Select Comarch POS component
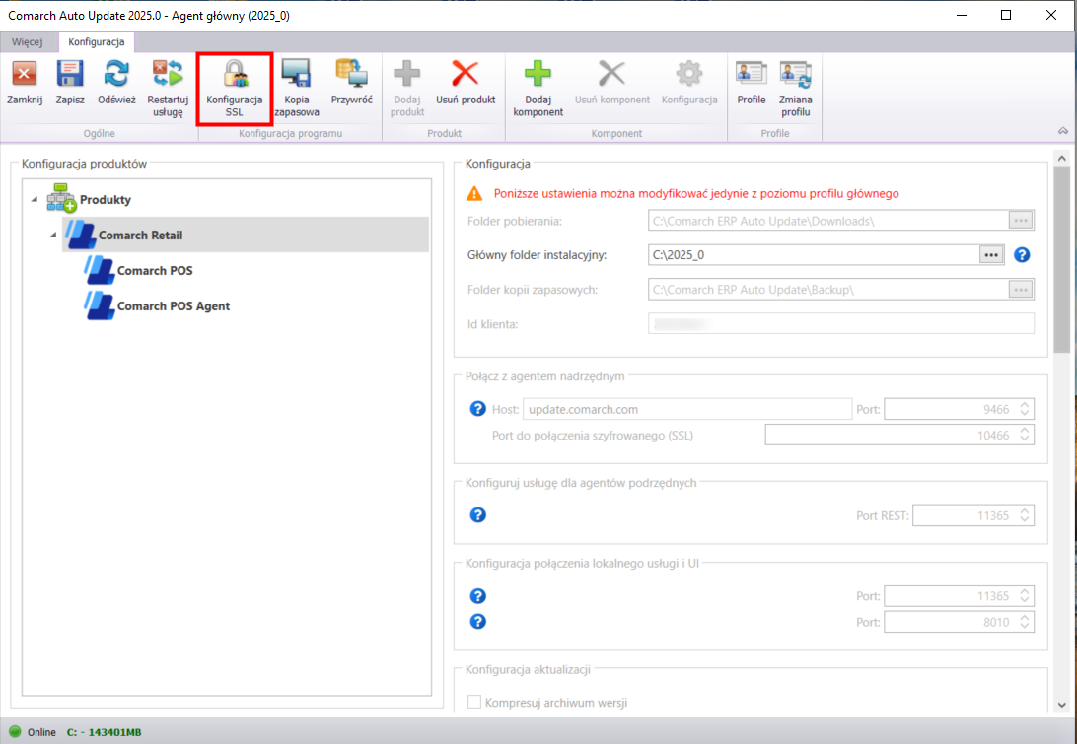Viewport: 1077px width, 744px height. click(x=155, y=270)
